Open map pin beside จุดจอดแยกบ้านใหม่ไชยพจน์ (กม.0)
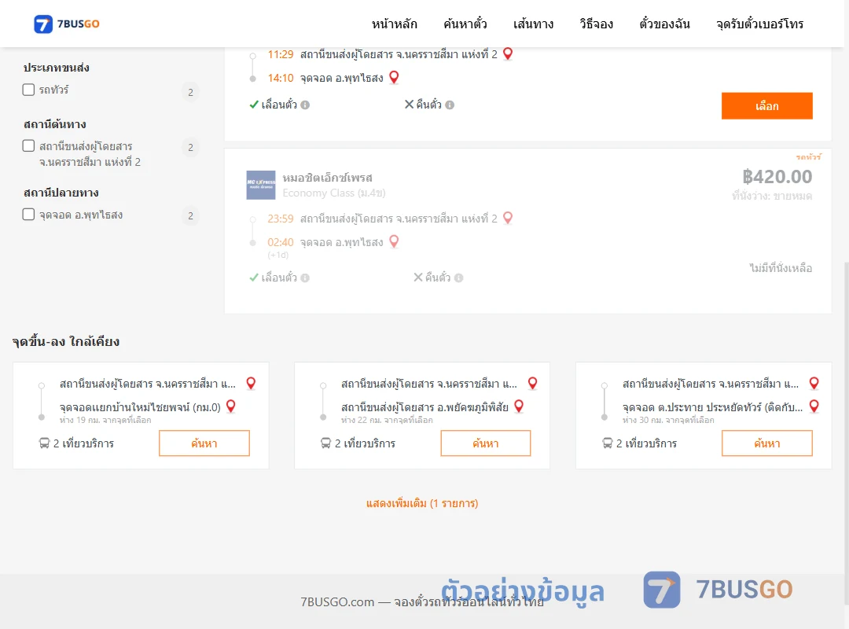Screen dimensions: 849x629 tap(230, 406)
